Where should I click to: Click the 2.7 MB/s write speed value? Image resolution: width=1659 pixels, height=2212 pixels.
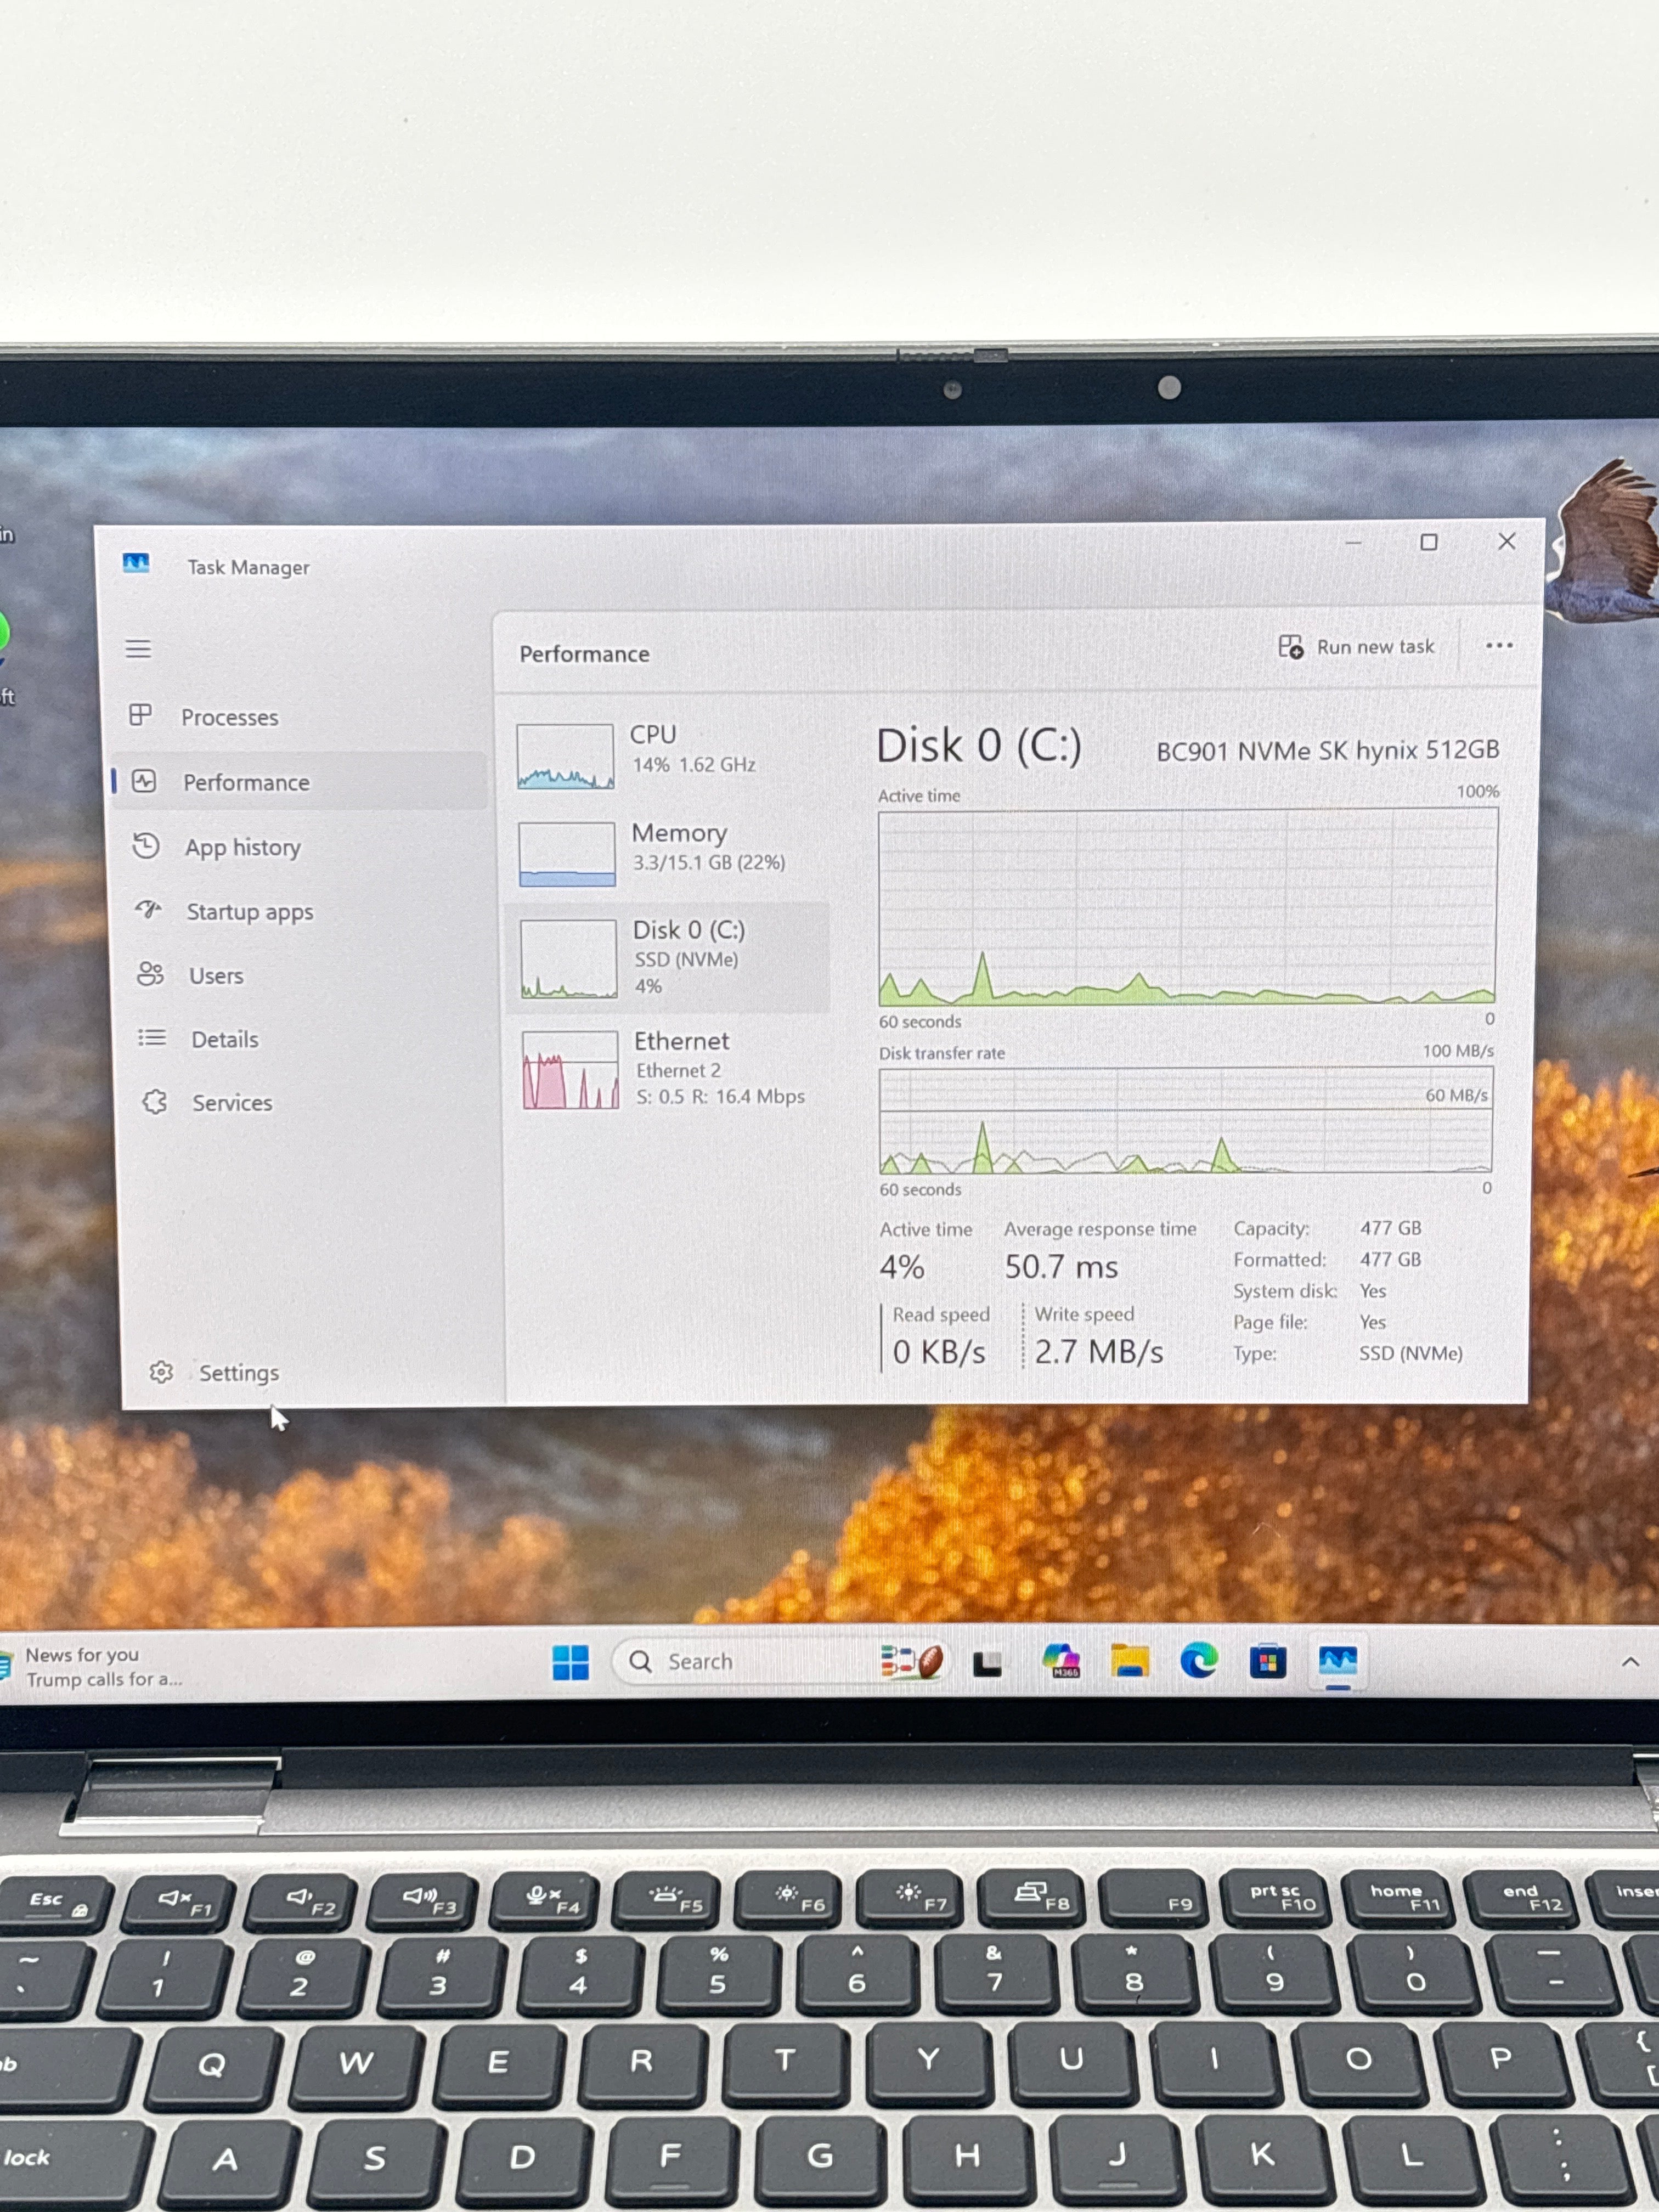pos(1099,1352)
